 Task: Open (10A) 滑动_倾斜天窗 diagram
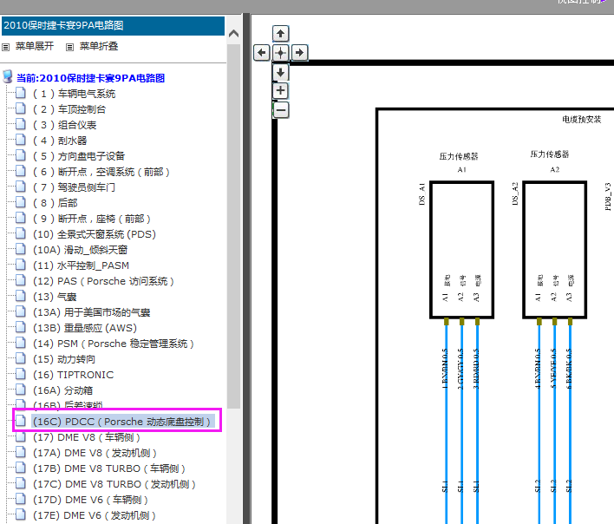click(x=81, y=250)
